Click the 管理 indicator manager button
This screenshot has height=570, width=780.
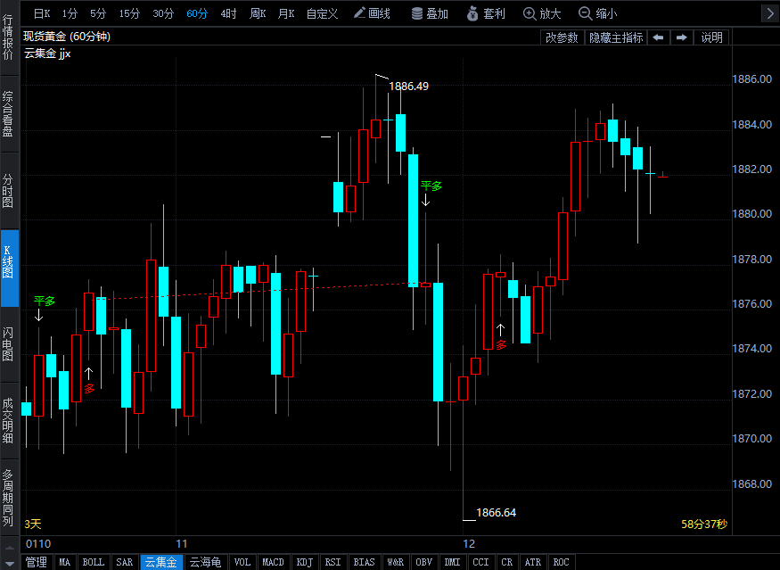coord(37,562)
